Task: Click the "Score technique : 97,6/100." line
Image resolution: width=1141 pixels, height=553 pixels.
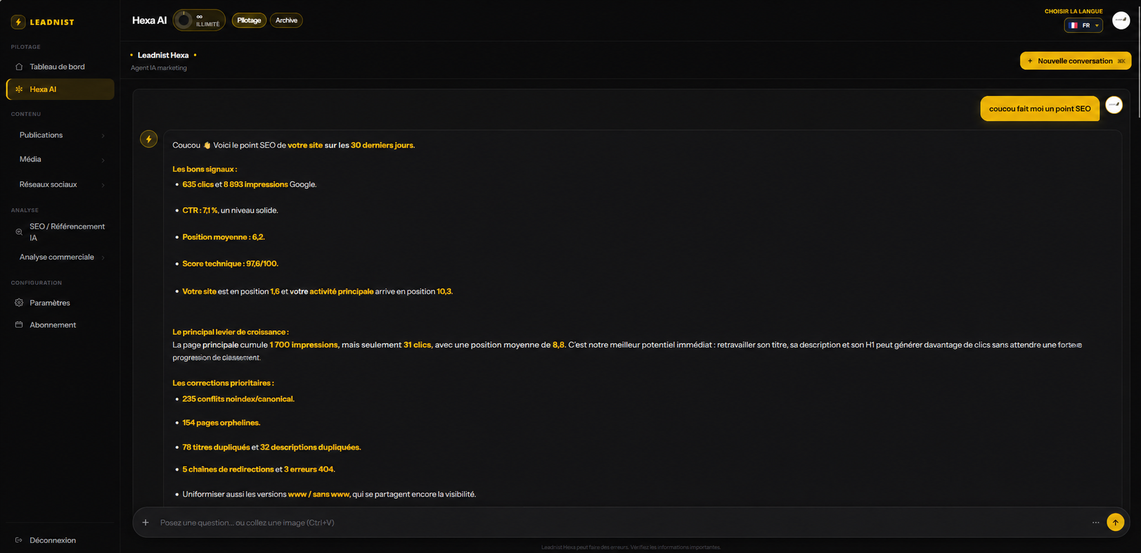Action: click(231, 264)
